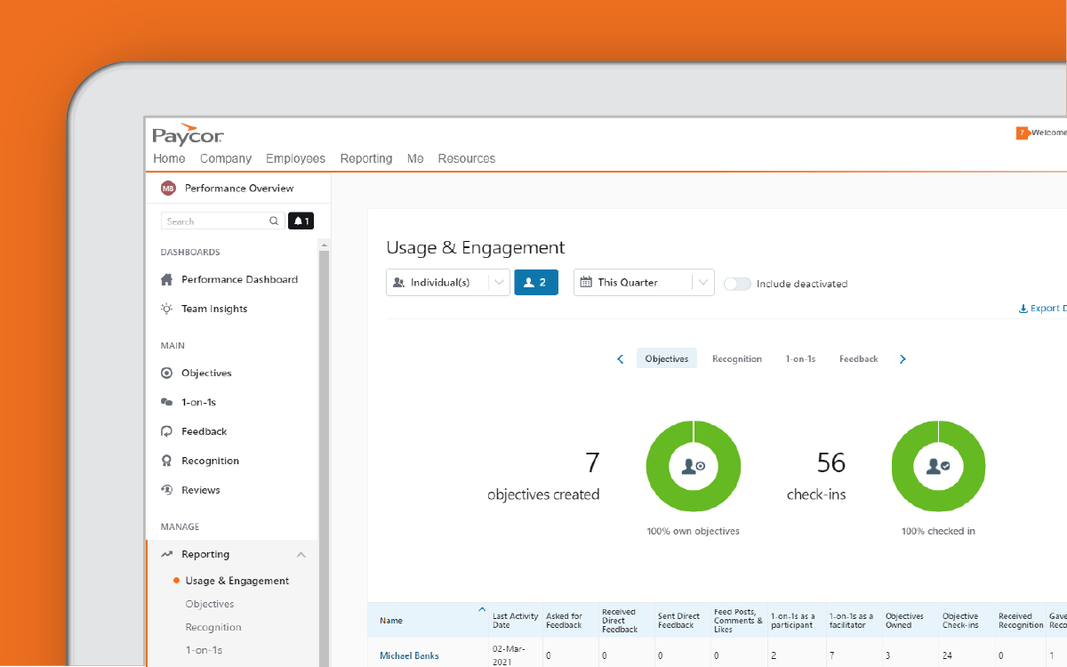The width and height of the screenshot is (1067, 667).
Task: Open the Employees menu
Action: [x=296, y=158]
